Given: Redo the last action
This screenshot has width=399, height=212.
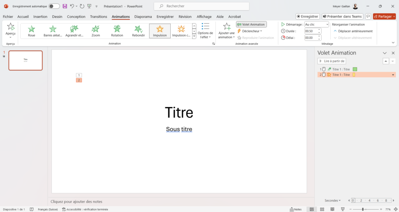Looking at the screenshot, I should pos(82,6).
